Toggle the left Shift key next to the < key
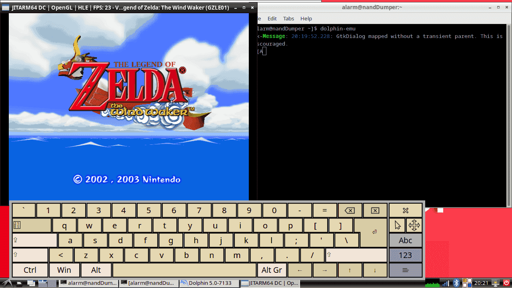Image resolution: width=512 pixels, height=288 pixels. coord(30,255)
